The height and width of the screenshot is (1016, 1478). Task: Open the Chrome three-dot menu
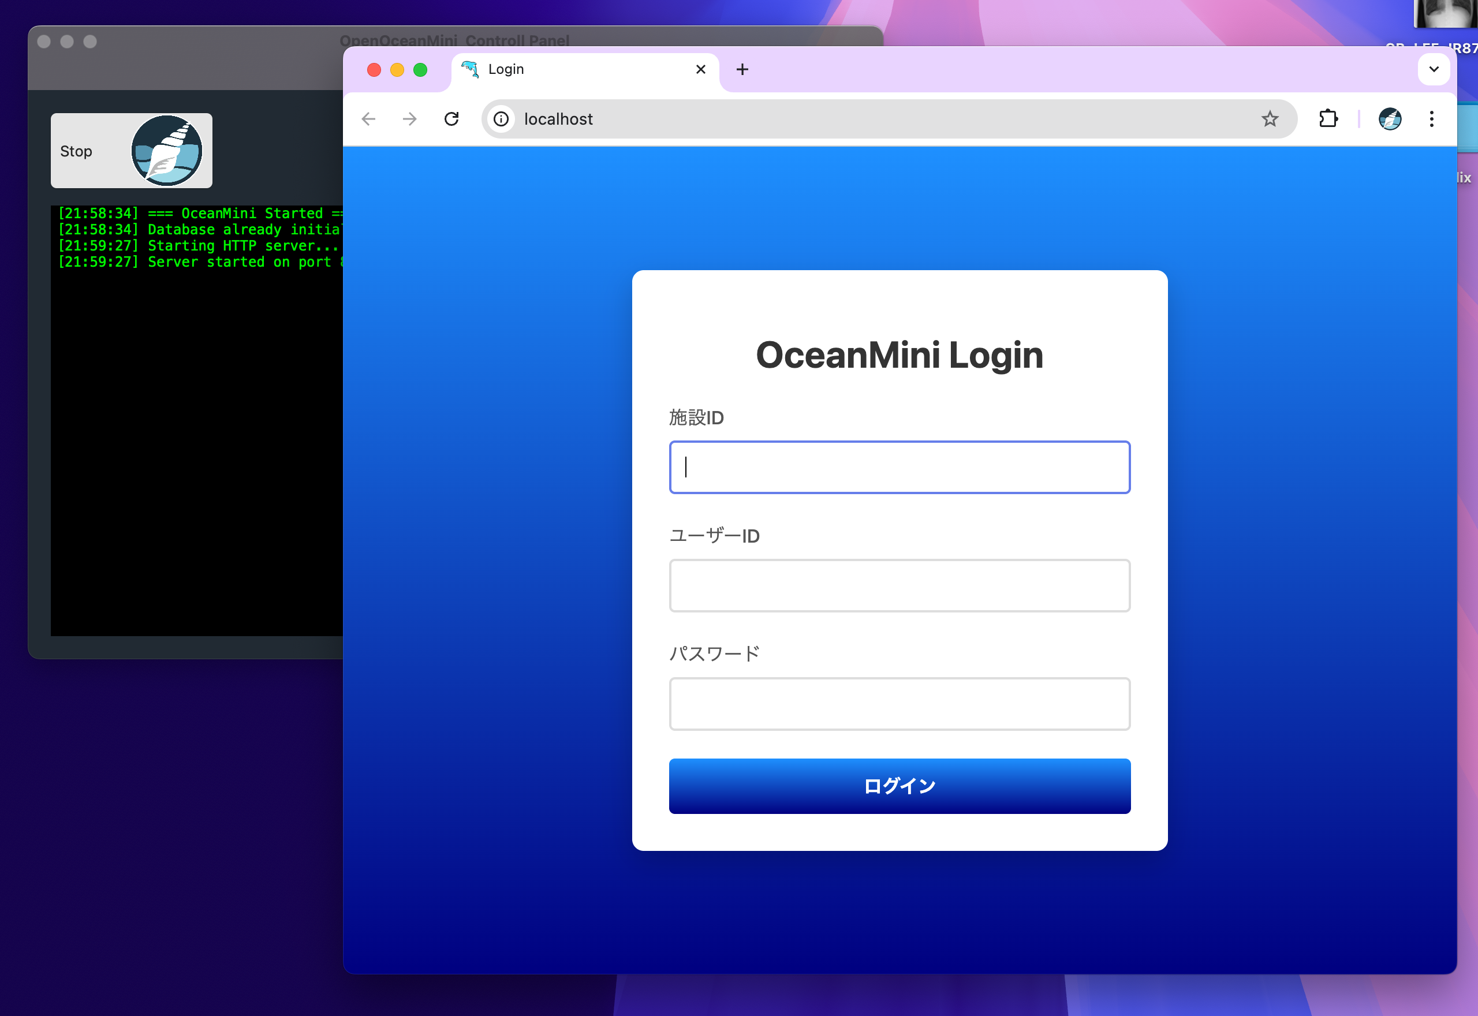1432,119
